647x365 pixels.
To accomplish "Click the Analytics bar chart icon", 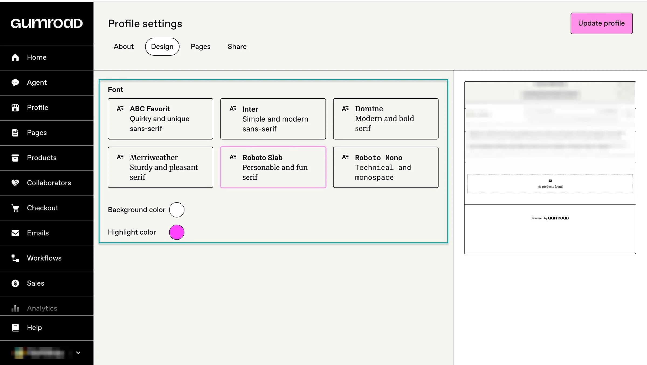I will point(15,308).
